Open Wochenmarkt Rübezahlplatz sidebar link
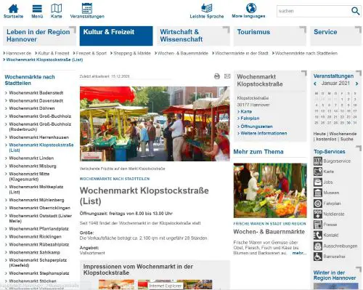 click(39, 244)
